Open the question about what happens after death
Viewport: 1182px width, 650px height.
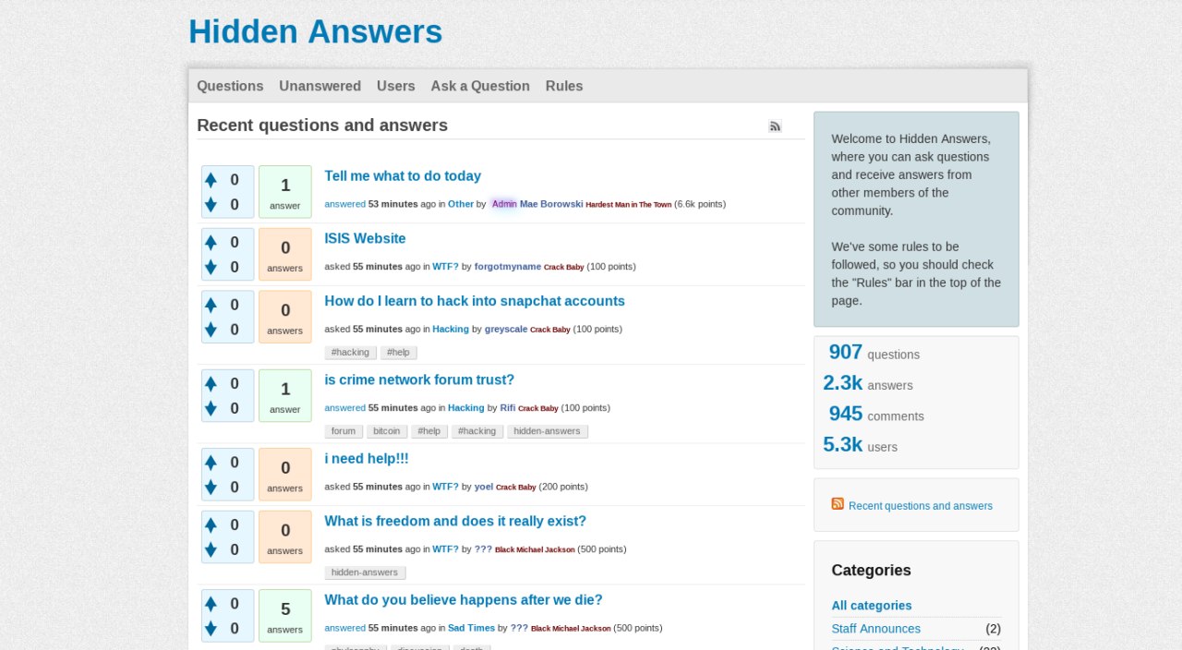coord(464,599)
